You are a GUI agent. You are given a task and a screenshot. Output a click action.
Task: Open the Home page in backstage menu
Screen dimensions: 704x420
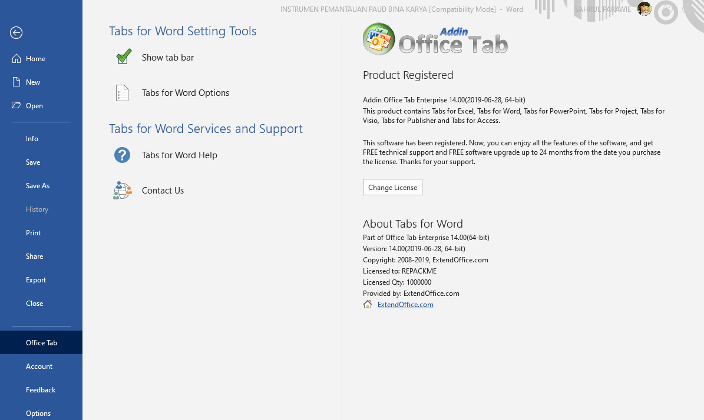pos(41,59)
